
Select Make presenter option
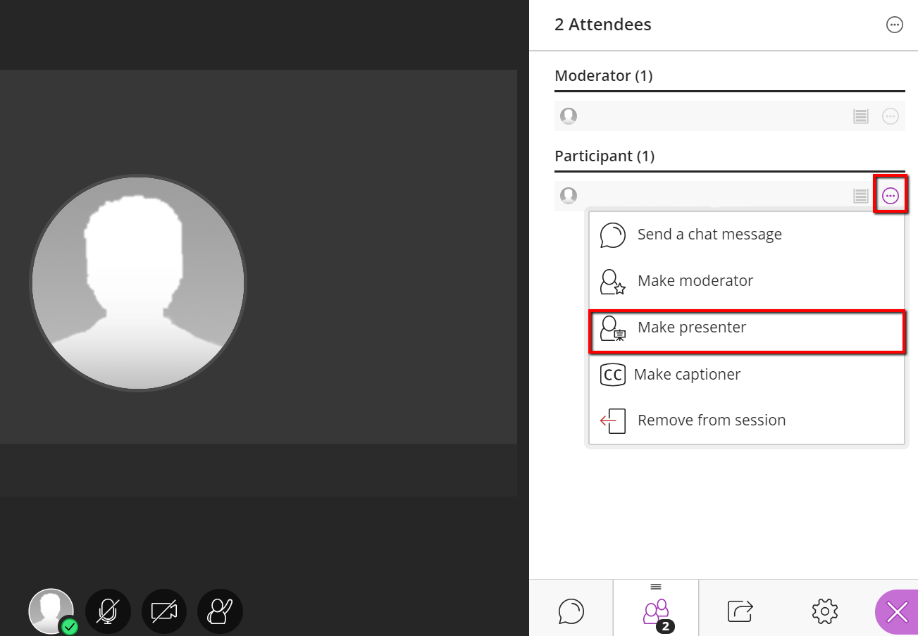click(747, 331)
